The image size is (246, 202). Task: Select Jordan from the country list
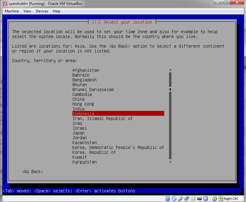(80, 138)
